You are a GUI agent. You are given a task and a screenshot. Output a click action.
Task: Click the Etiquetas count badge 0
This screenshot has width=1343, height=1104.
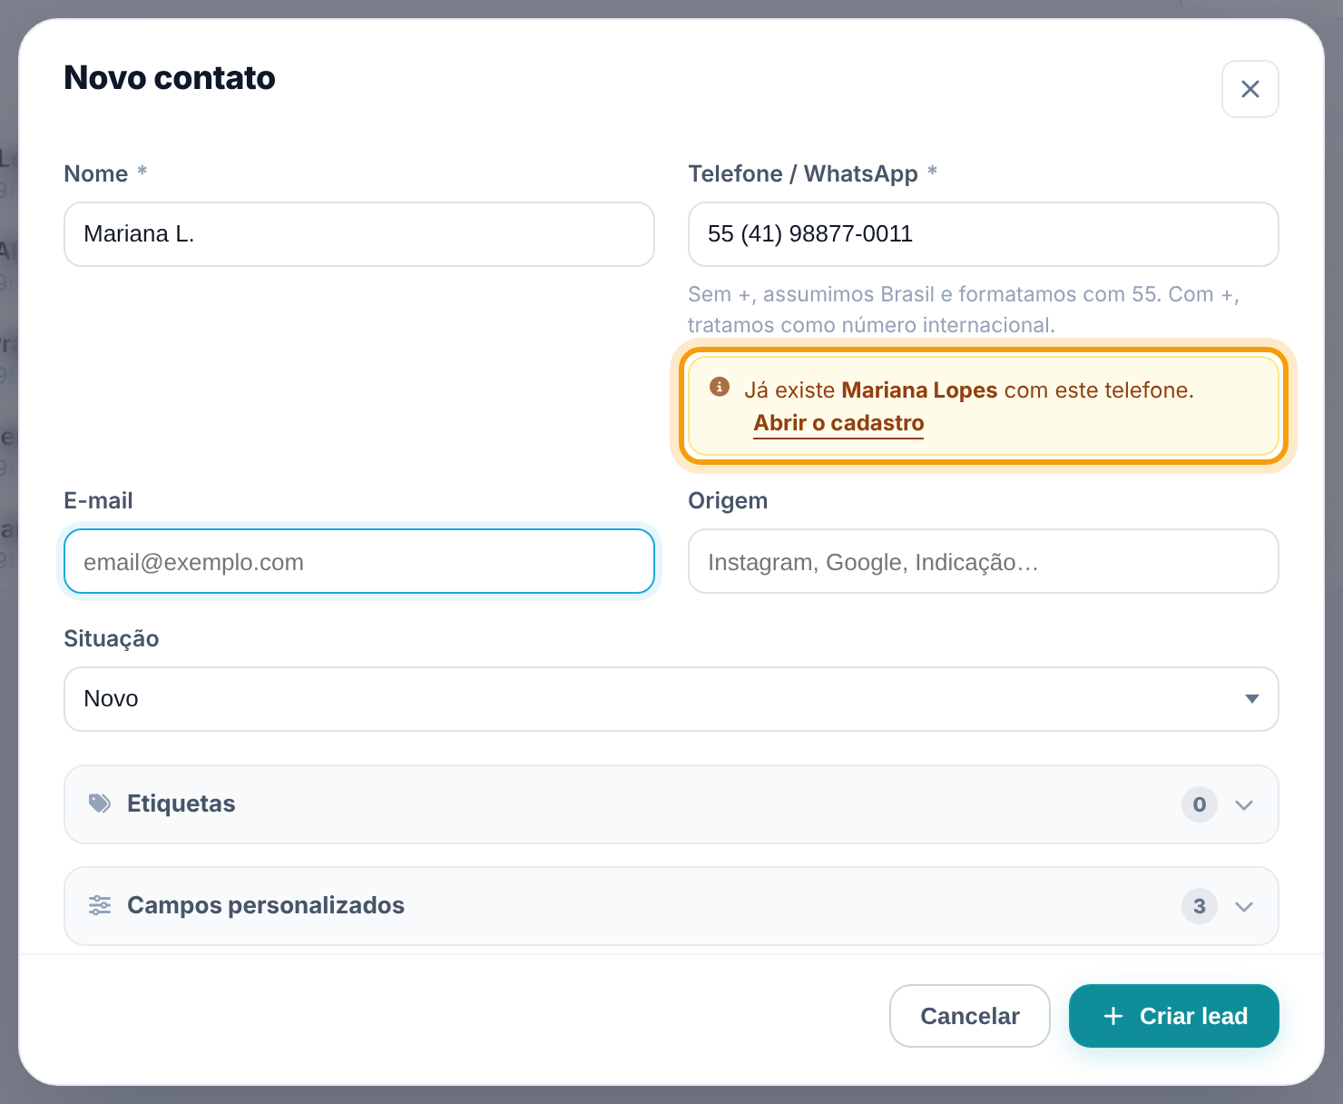pos(1200,804)
